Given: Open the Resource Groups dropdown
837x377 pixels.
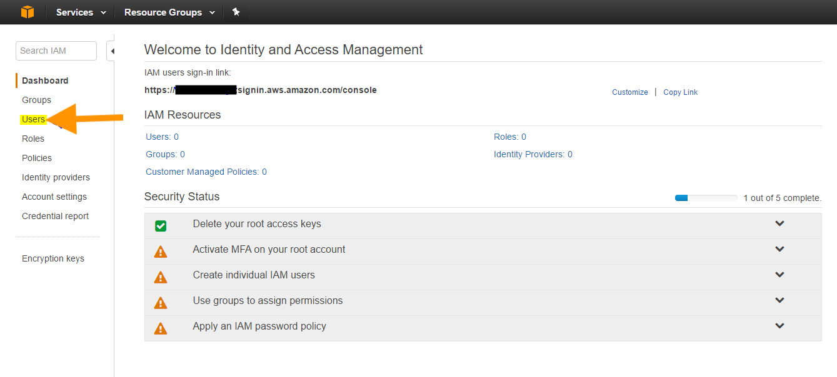Looking at the screenshot, I should point(169,12).
